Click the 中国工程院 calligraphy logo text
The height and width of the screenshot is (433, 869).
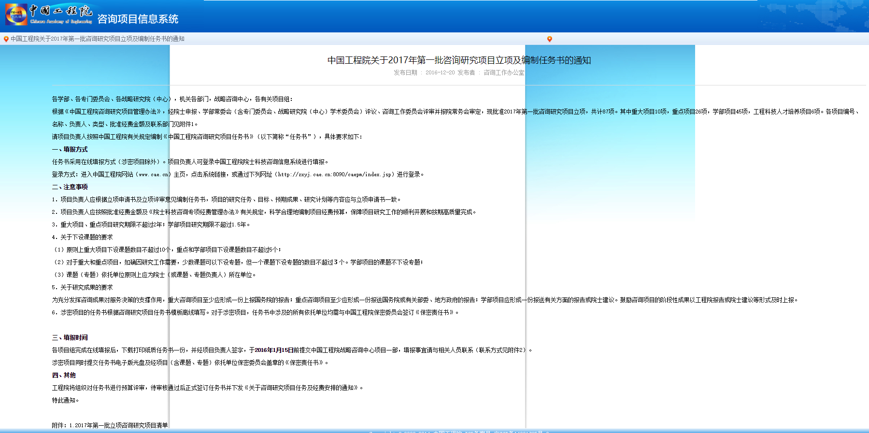pos(61,11)
